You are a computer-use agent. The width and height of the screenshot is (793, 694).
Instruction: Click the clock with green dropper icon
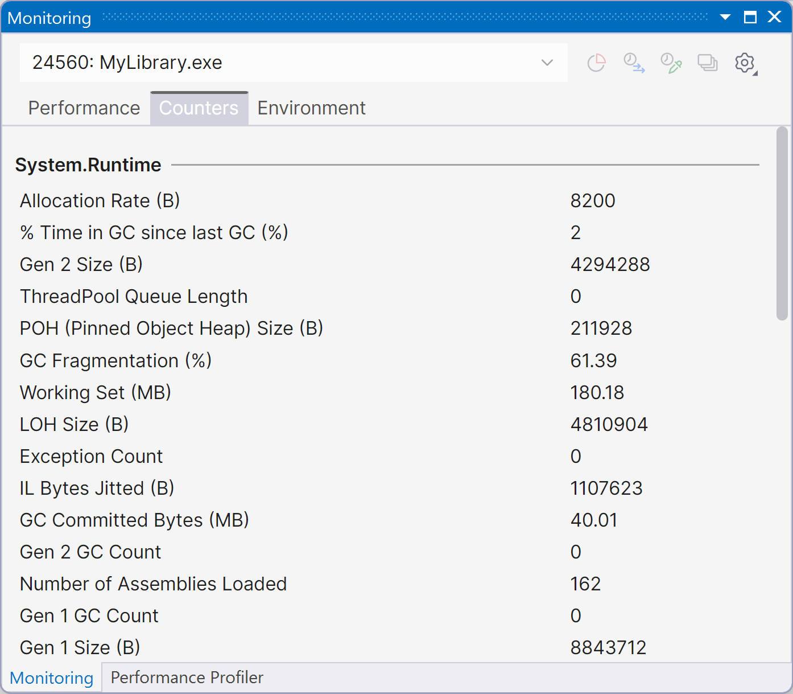pyautogui.click(x=671, y=63)
